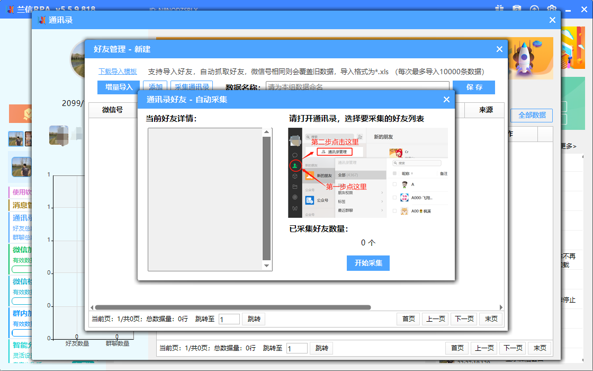This screenshot has height=371, width=593.
Task: Click the 全部数据 button
Action: pos(532,116)
